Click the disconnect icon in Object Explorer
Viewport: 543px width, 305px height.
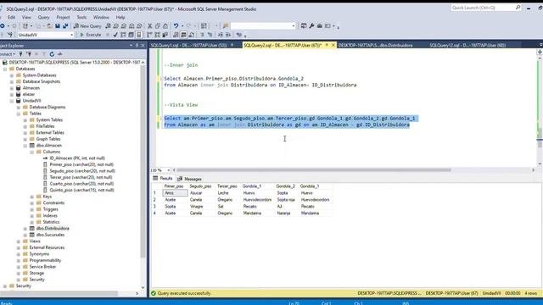(29, 54)
